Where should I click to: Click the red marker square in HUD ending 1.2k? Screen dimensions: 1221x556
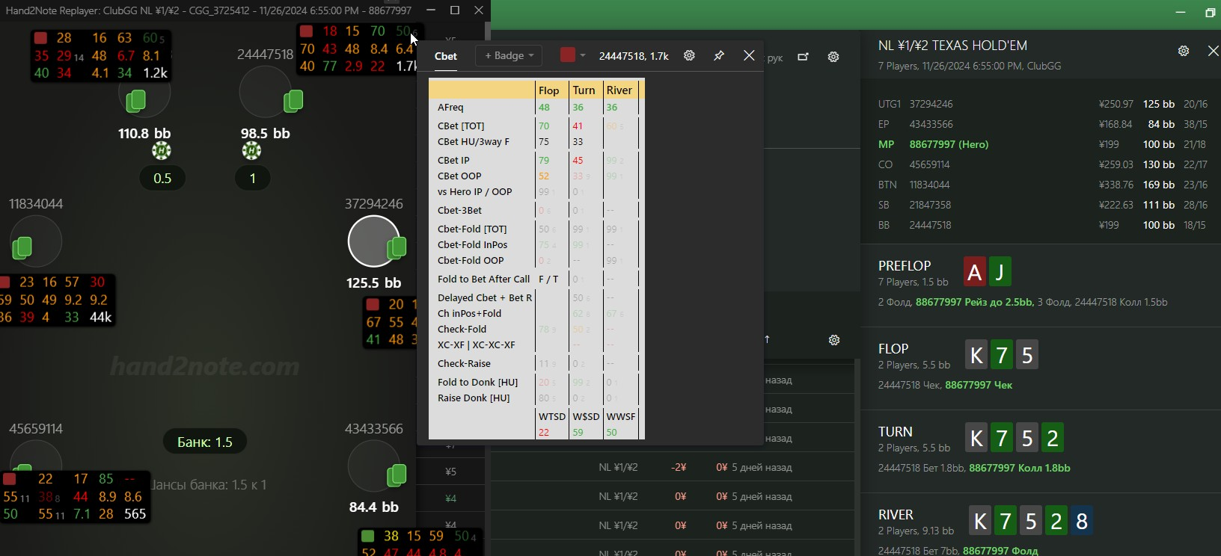point(40,37)
